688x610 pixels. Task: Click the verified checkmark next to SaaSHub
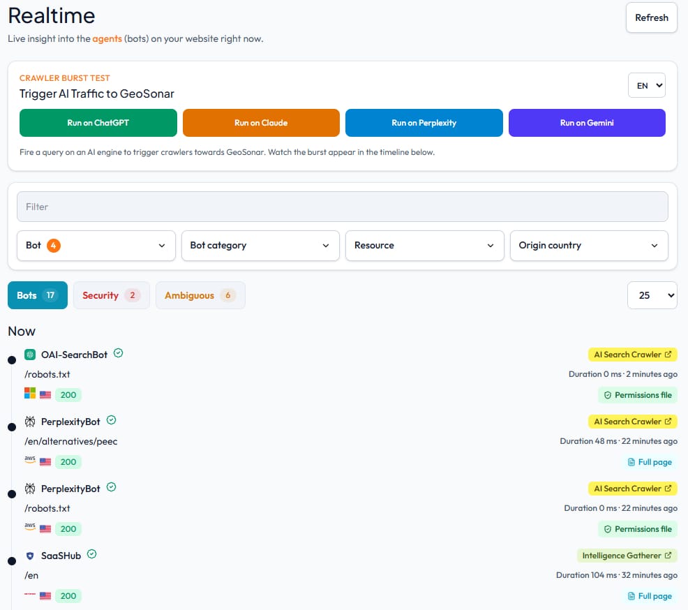pos(91,554)
